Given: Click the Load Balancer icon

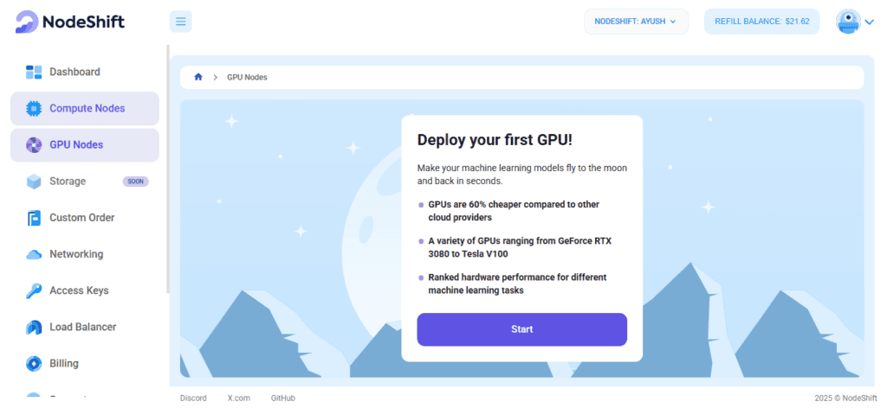Looking at the screenshot, I should point(34,328).
